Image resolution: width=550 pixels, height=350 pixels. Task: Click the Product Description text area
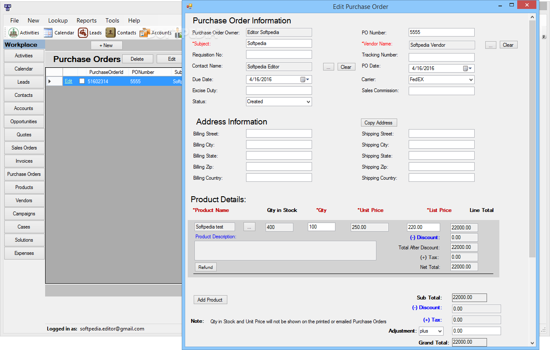click(x=285, y=251)
